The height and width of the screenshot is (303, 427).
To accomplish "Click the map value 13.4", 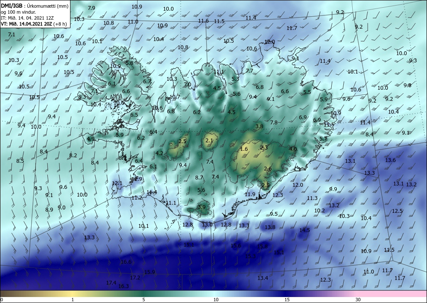I will [263, 278].
